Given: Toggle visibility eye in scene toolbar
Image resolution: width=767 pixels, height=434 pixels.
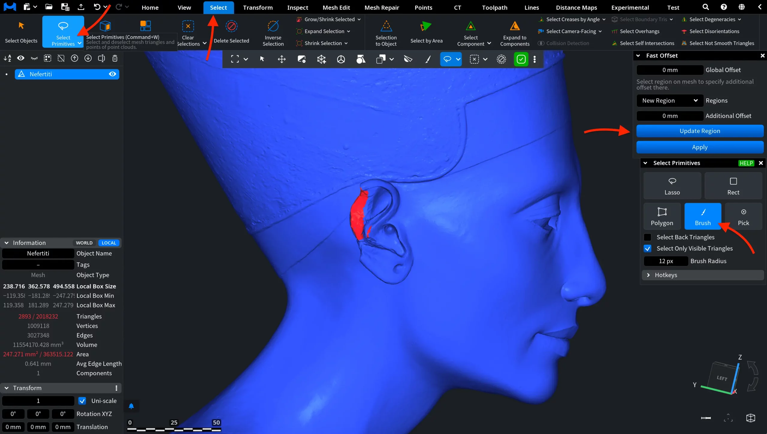Looking at the screenshot, I should (x=21, y=58).
